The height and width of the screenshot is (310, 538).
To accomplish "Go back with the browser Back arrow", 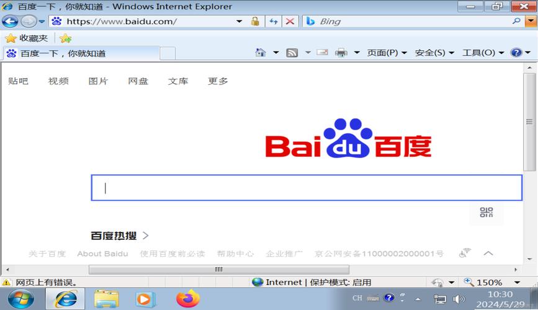I will click(x=9, y=22).
